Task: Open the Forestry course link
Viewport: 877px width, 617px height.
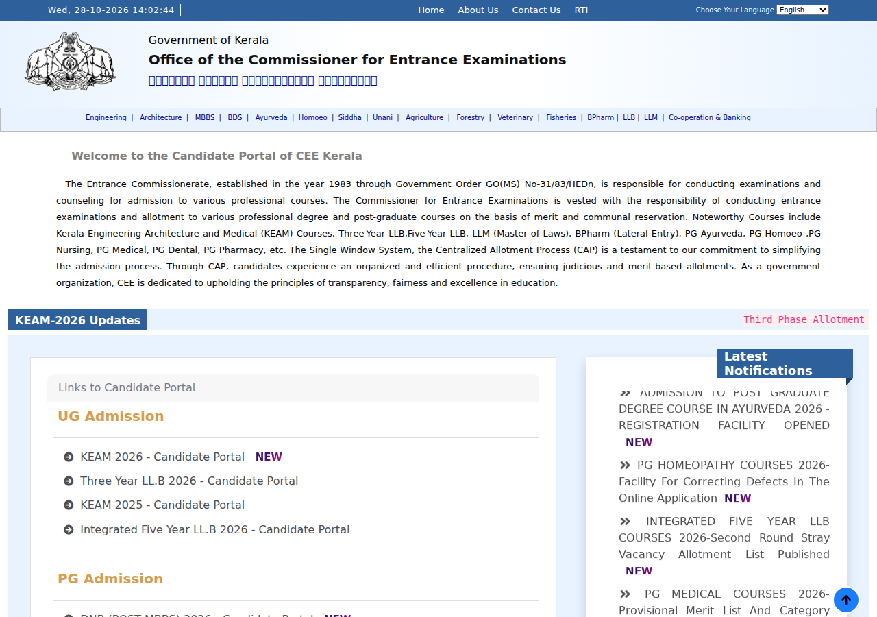Action: tap(471, 118)
